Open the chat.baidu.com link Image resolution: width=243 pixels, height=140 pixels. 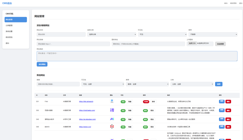pos(87,110)
